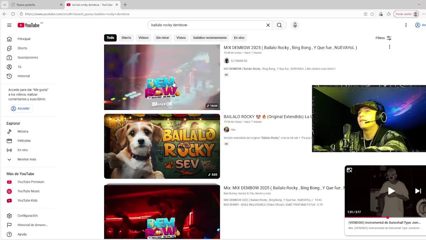Expand the miniplayer to full watch page
Screen dimensions: 426x240
(x=349, y=170)
